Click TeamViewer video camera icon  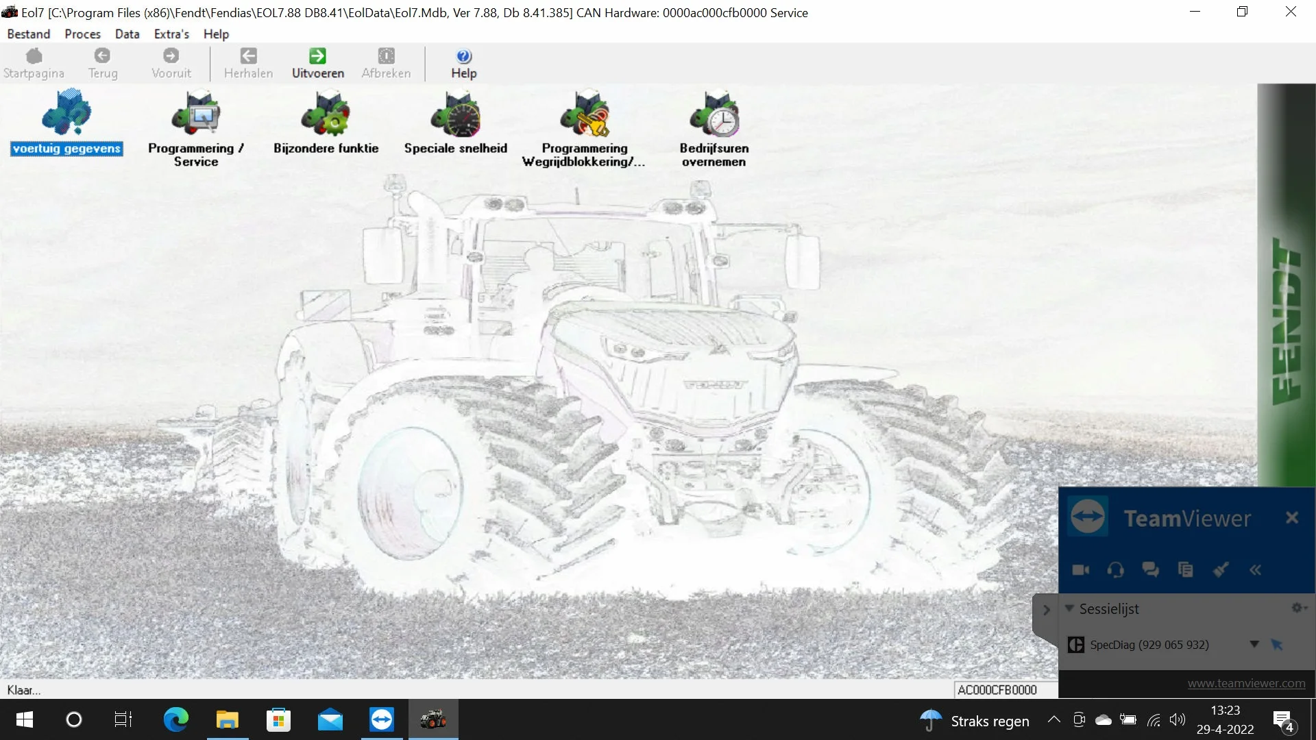[1081, 570]
